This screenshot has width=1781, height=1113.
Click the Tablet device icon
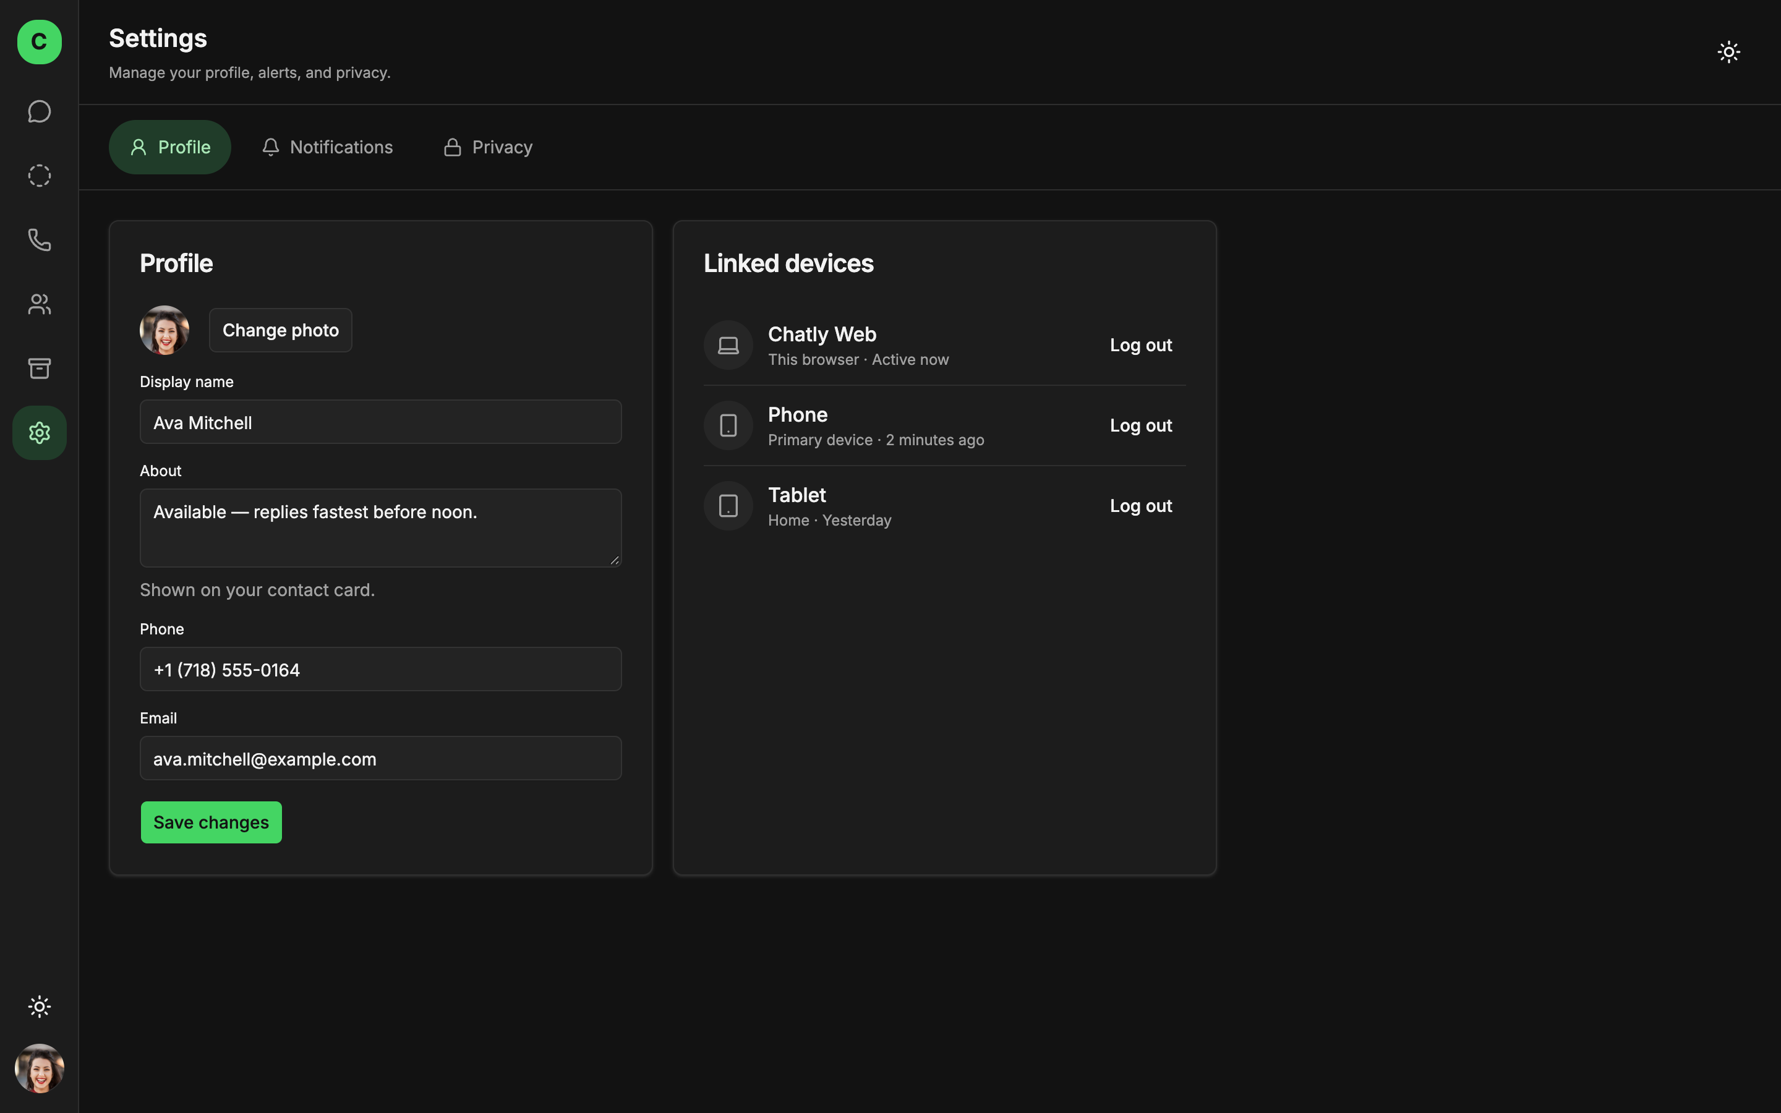pyautogui.click(x=728, y=506)
